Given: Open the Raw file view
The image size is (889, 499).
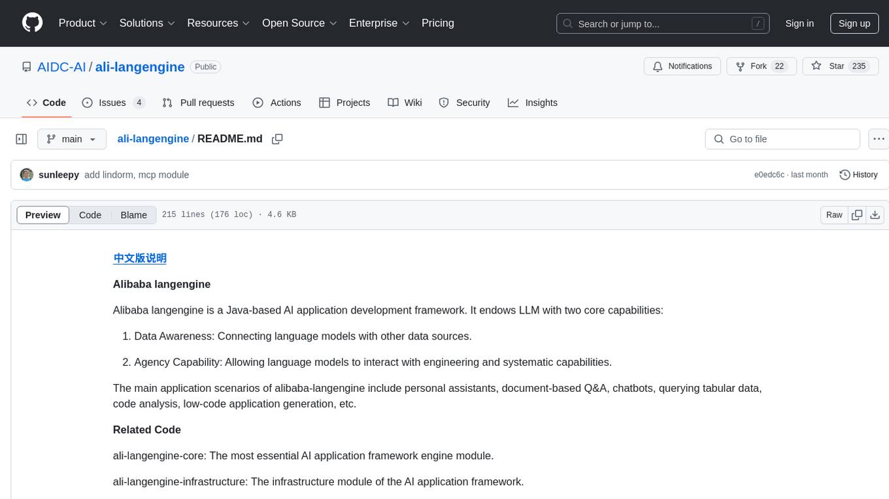Looking at the screenshot, I should [834, 215].
